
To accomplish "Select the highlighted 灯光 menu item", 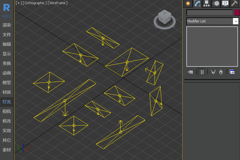I will (x=7, y=102).
